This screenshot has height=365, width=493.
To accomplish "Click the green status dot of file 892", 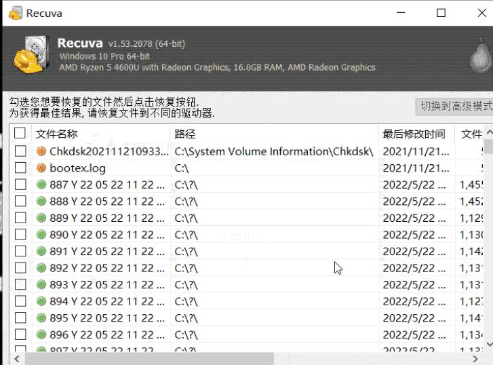I will (41, 268).
